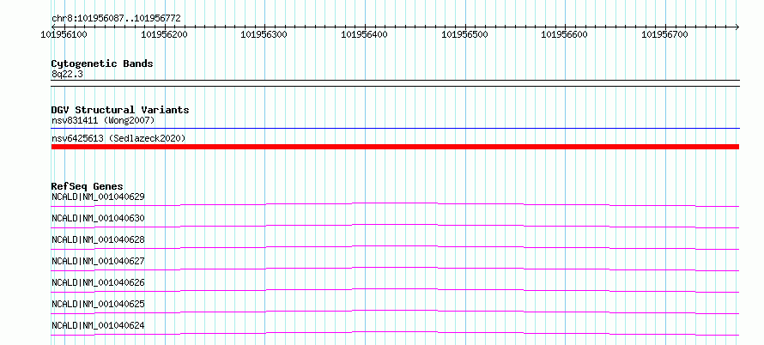The height and width of the screenshot is (345, 764).
Task: Open transcript NCALD|NM_001040625
Action: pos(98,304)
